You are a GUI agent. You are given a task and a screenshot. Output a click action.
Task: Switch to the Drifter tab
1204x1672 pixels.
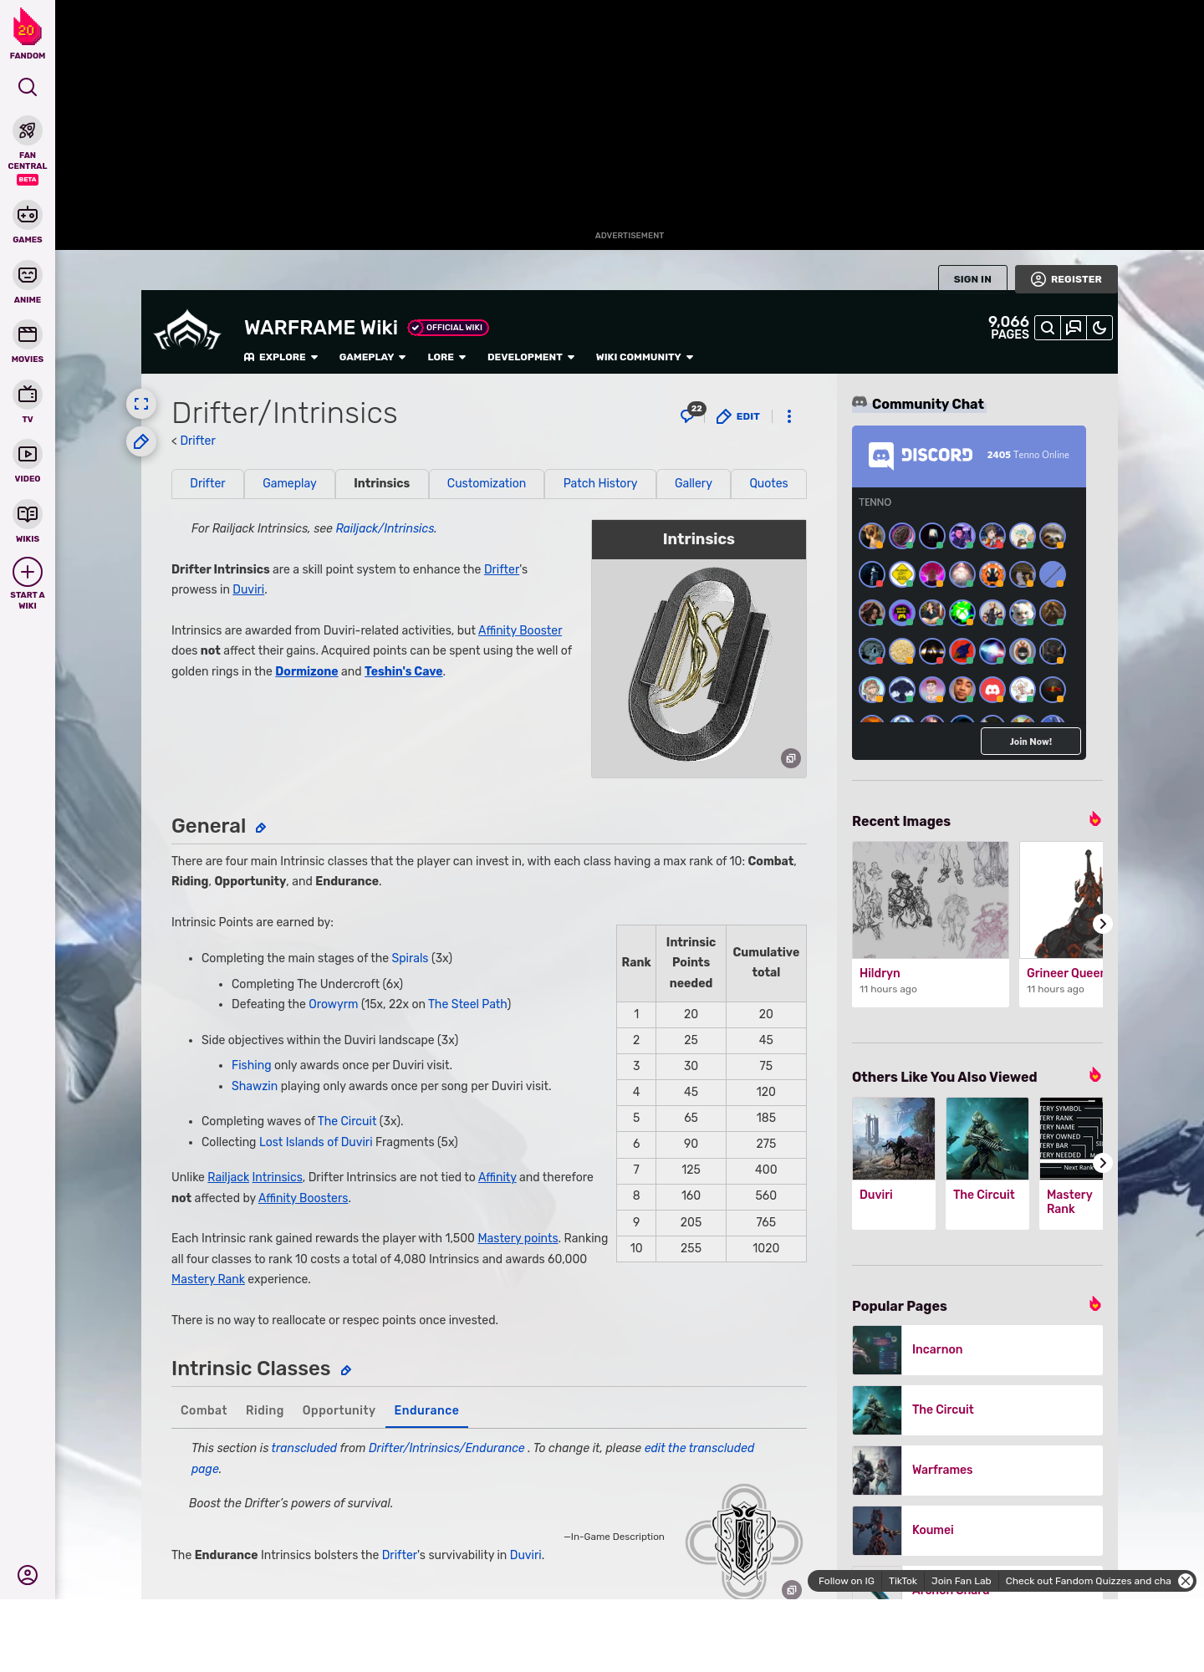[x=207, y=483]
